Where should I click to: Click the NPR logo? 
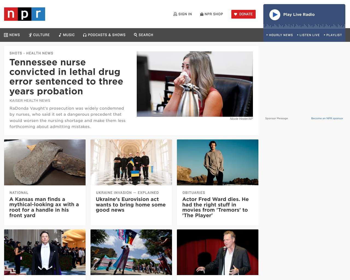tap(25, 14)
